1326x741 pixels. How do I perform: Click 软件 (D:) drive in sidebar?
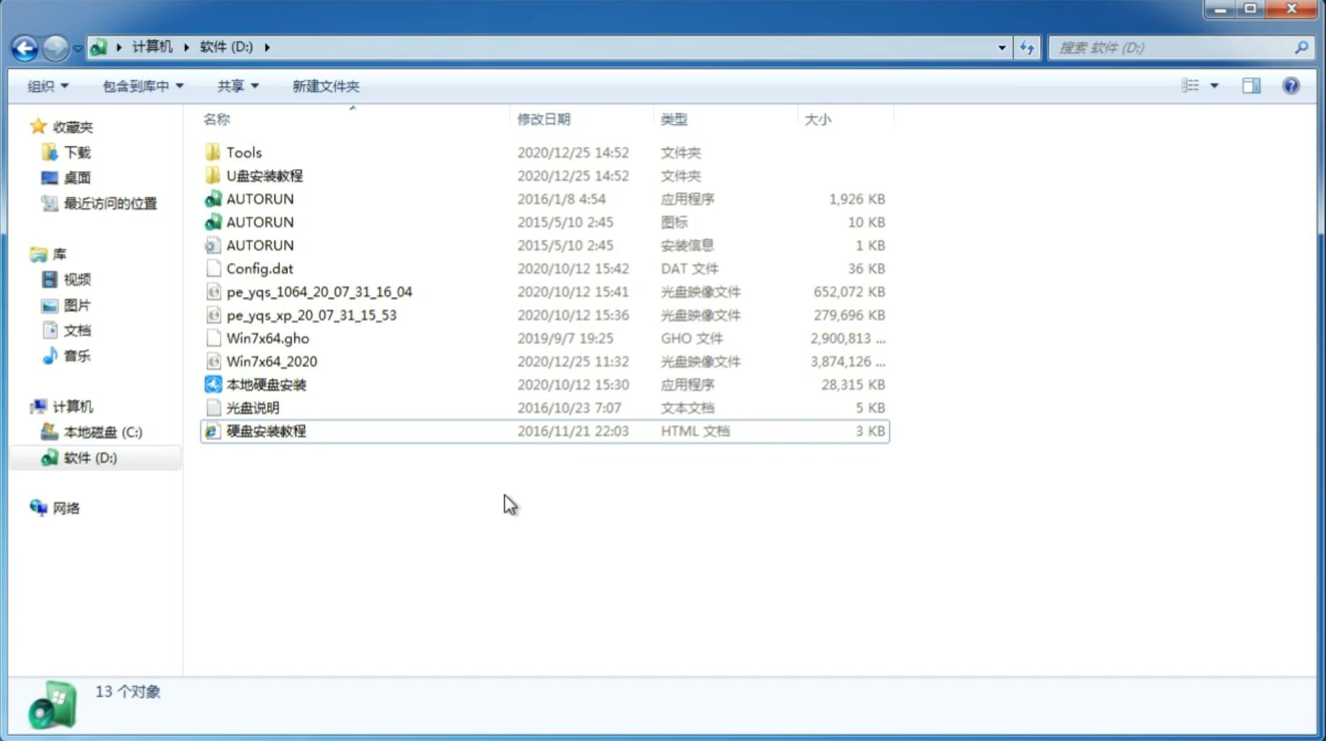click(x=89, y=458)
